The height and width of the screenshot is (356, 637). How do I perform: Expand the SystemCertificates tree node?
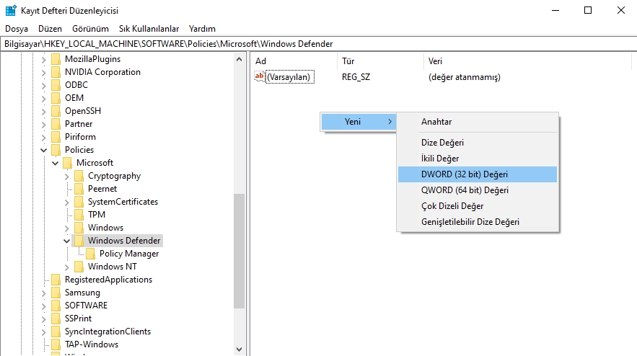(x=66, y=202)
